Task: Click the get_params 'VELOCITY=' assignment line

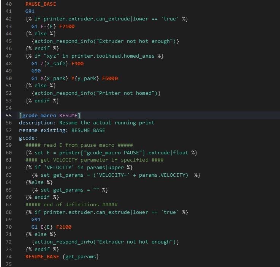Action: [116, 175]
